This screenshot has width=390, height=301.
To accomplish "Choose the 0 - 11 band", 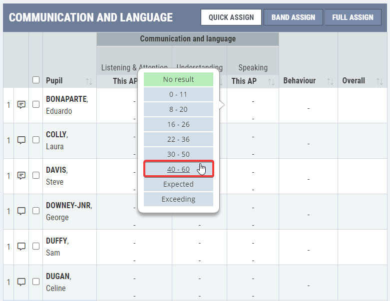I will pos(178,94).
